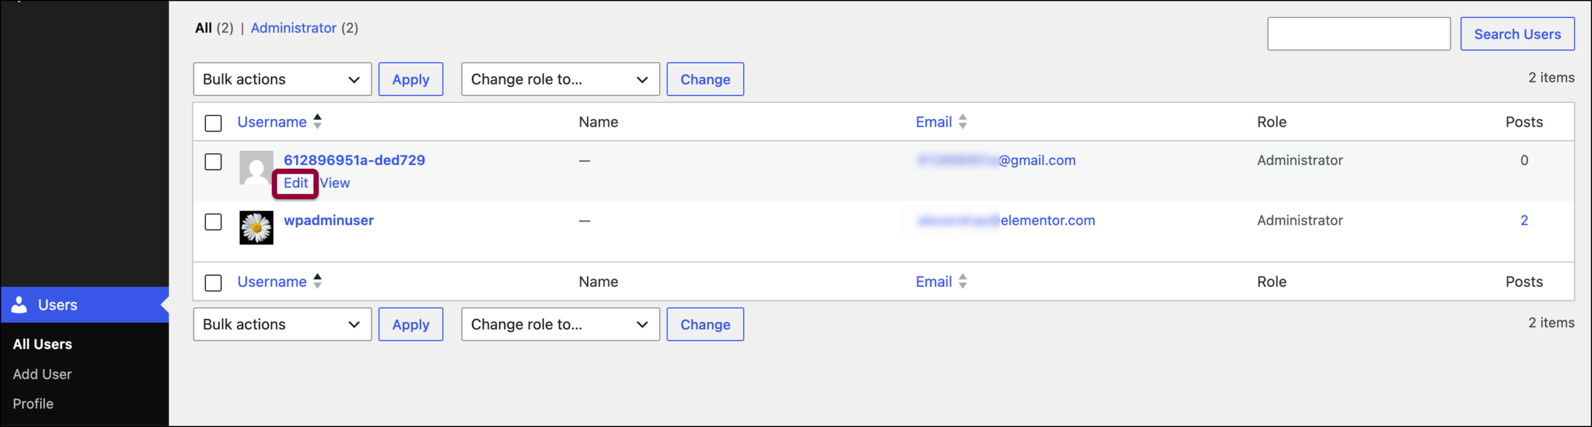This screenshot has height=427, width=1592.
Task: Tick the select-all checkbox in table header
Action: pos(213,123)
